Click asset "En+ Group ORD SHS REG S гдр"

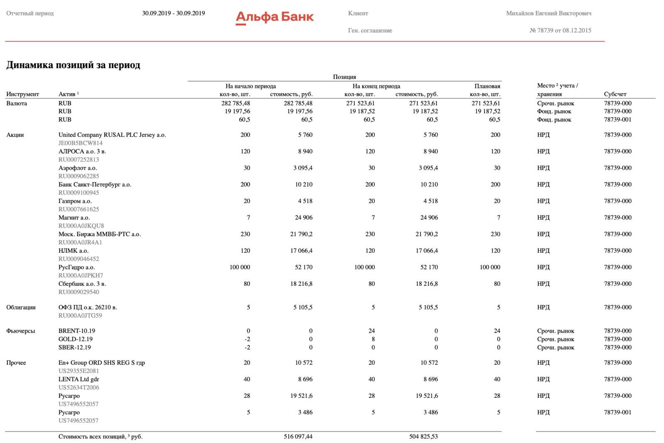point(102,363)
